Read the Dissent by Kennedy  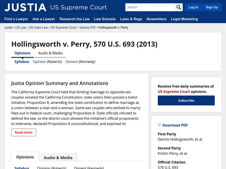point(72,62)
